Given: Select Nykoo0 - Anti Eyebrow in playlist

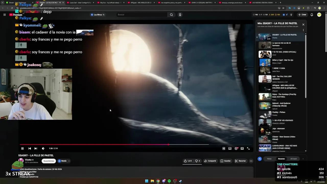Looking at the screenshot, I should click(281, 106).
